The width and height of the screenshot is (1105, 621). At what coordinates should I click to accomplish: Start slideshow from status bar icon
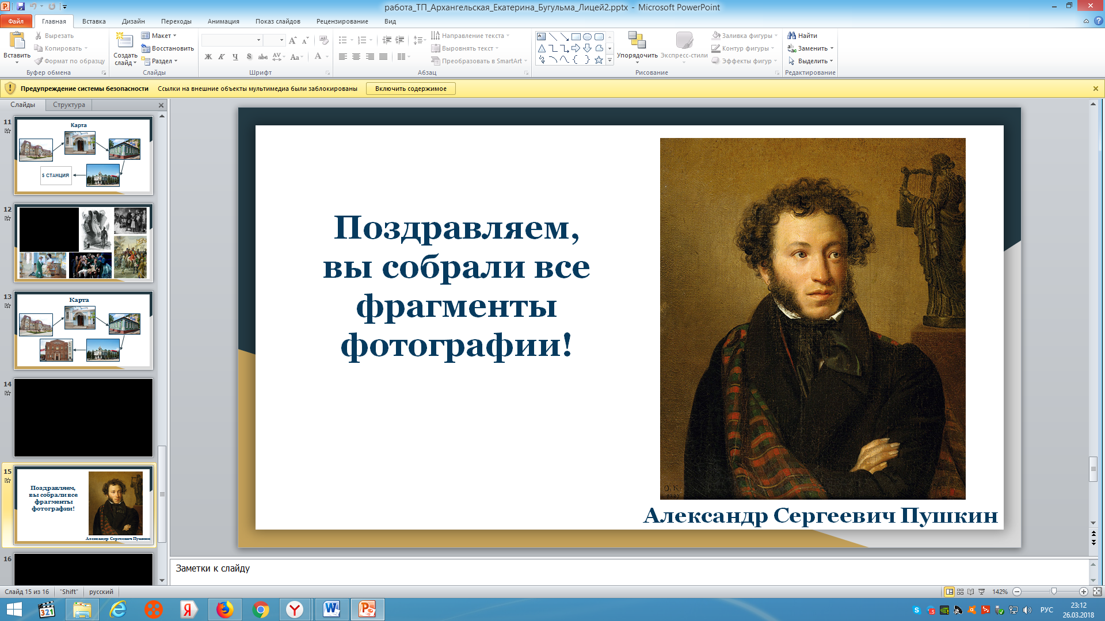(x=982, y=592)
